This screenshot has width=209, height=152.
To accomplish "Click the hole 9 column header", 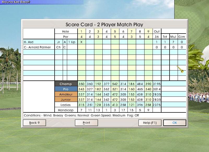I will pos(148,31).
